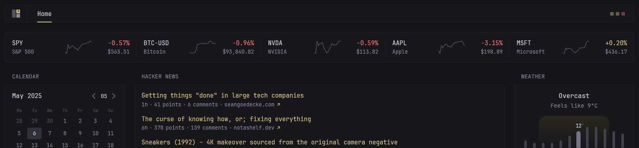Screen dimensions: 639x148
Task: Switch to the Home tab
Action: tap(44, 14)
